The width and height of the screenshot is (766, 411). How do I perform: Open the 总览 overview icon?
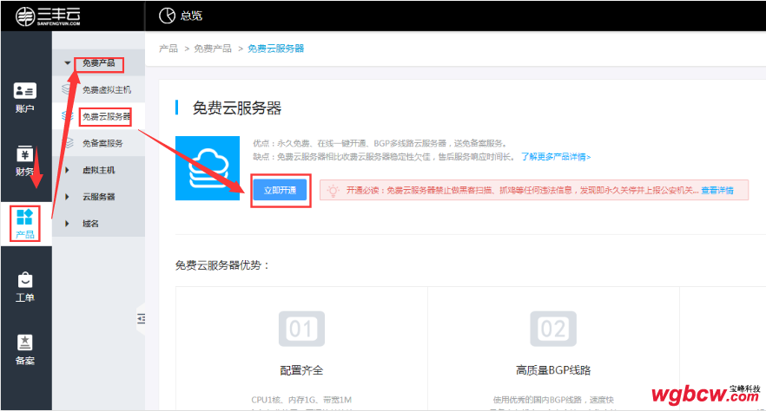point(167,16)
